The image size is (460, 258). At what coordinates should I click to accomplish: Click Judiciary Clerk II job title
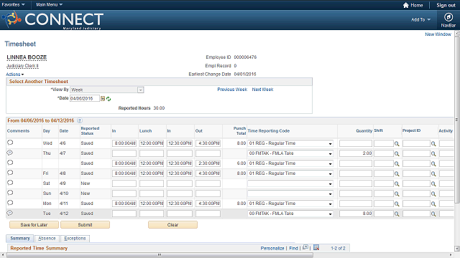(22, 66)
